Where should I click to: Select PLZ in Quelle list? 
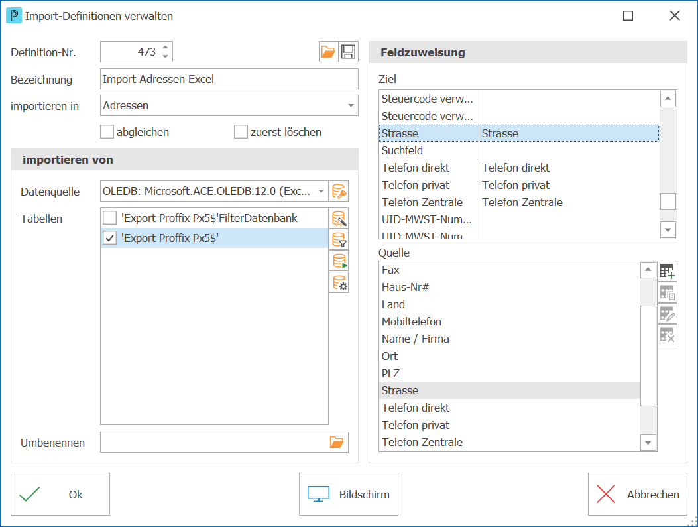(509, 373)
